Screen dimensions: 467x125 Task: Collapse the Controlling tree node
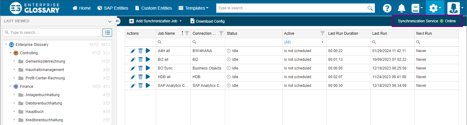click(x=10, y=53)
